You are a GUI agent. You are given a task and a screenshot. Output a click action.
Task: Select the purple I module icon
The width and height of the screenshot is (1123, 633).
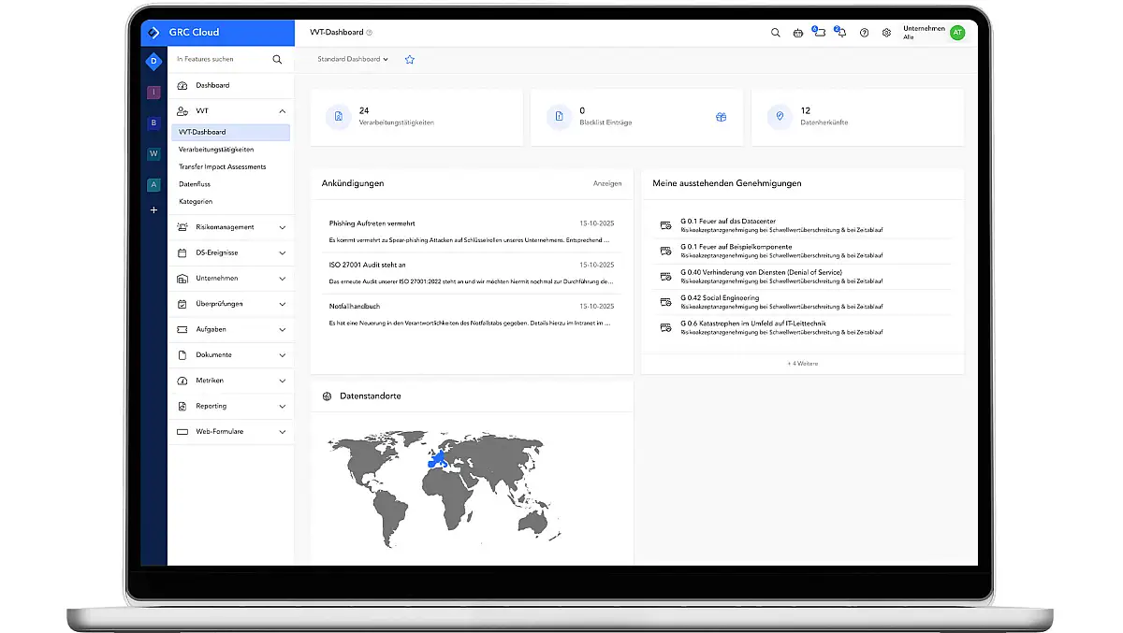click(x=154, y=93)
